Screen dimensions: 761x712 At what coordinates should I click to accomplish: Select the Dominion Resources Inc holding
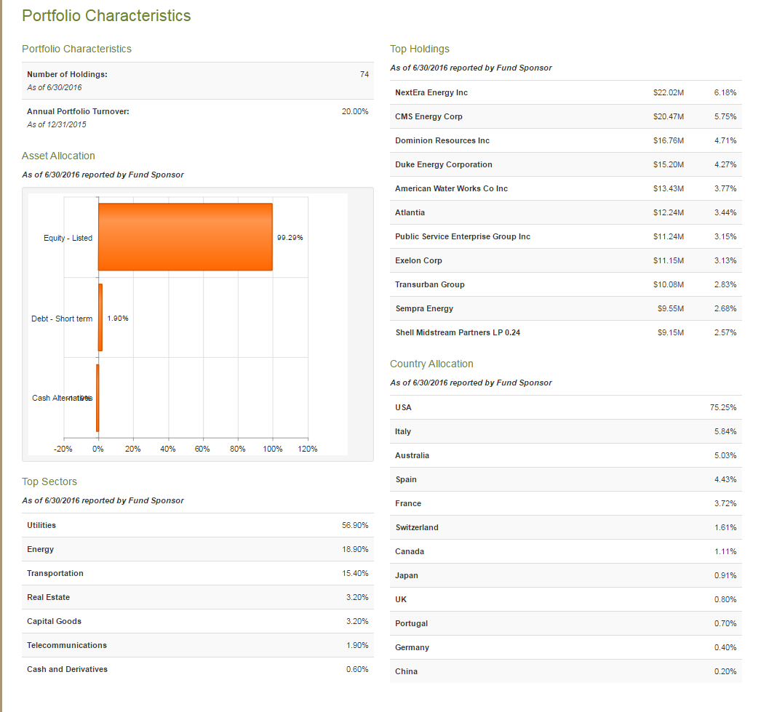[x=444, y=140]
